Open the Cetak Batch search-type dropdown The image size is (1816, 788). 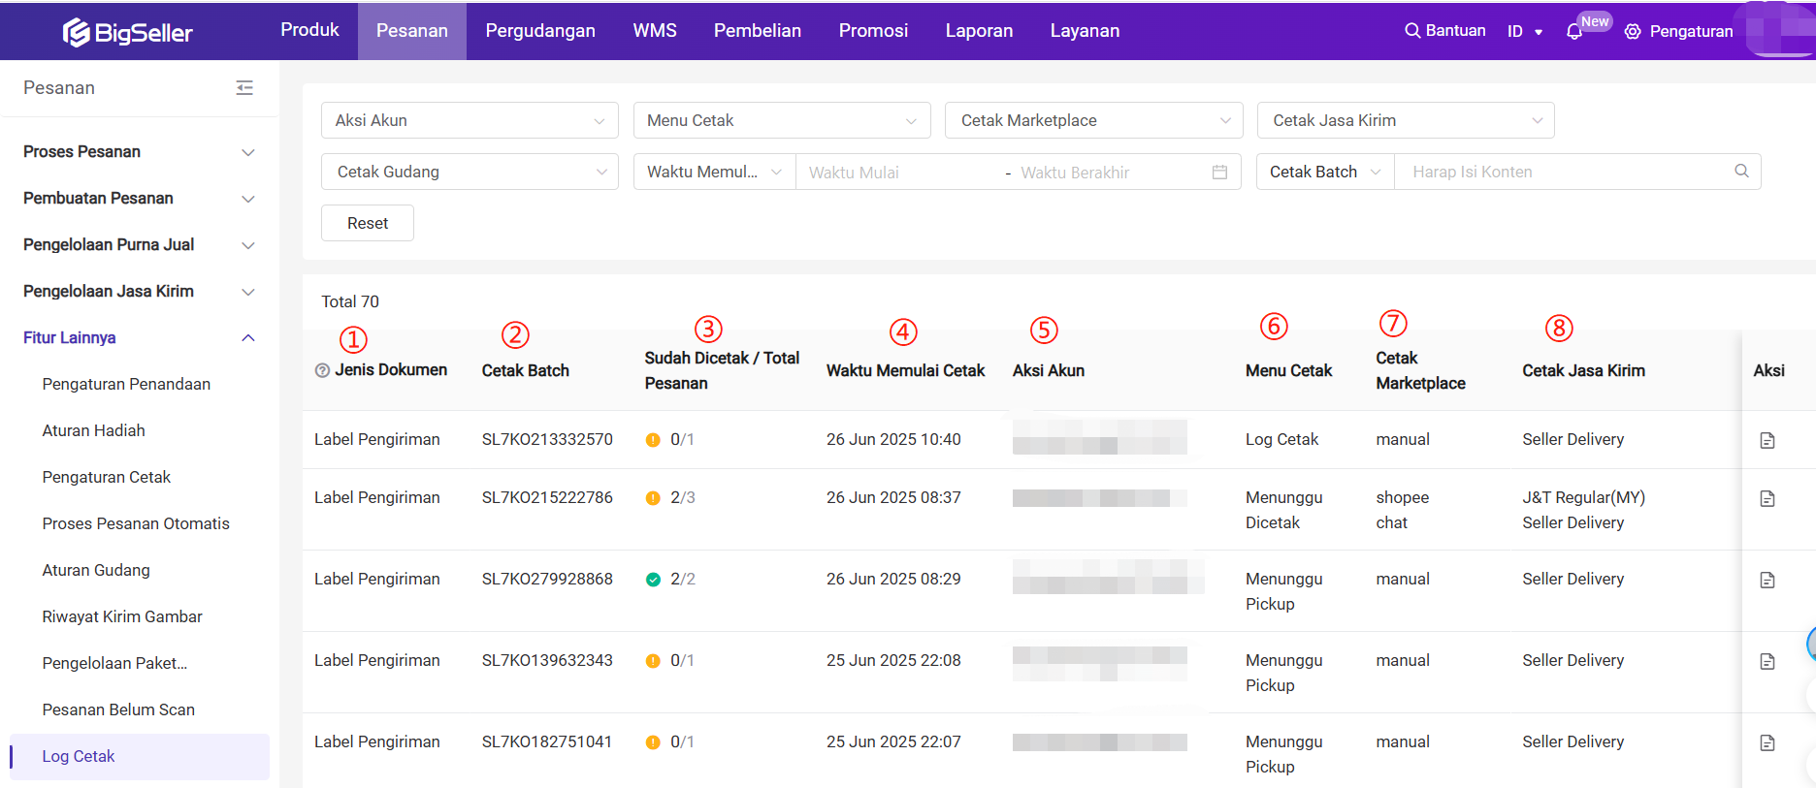[1325, 172]
